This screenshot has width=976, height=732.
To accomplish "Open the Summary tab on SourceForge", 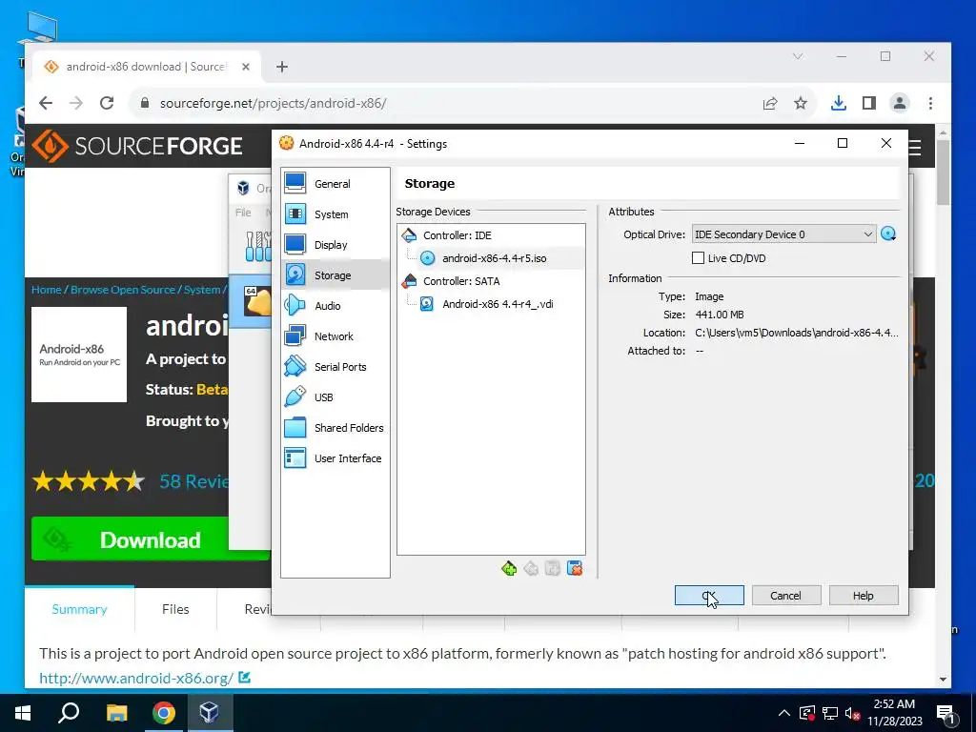I will tap(79, 609).
